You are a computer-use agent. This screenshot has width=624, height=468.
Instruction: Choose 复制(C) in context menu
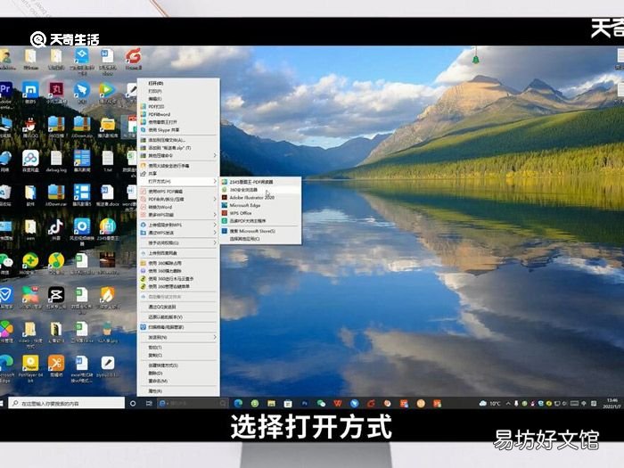pos(178,355)
